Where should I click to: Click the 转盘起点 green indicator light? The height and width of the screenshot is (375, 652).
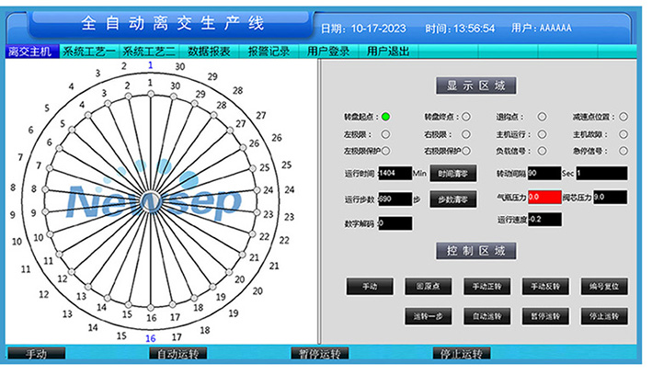coord(386,117)
